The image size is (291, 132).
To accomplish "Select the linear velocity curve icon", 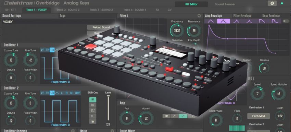I will [183, 116].
